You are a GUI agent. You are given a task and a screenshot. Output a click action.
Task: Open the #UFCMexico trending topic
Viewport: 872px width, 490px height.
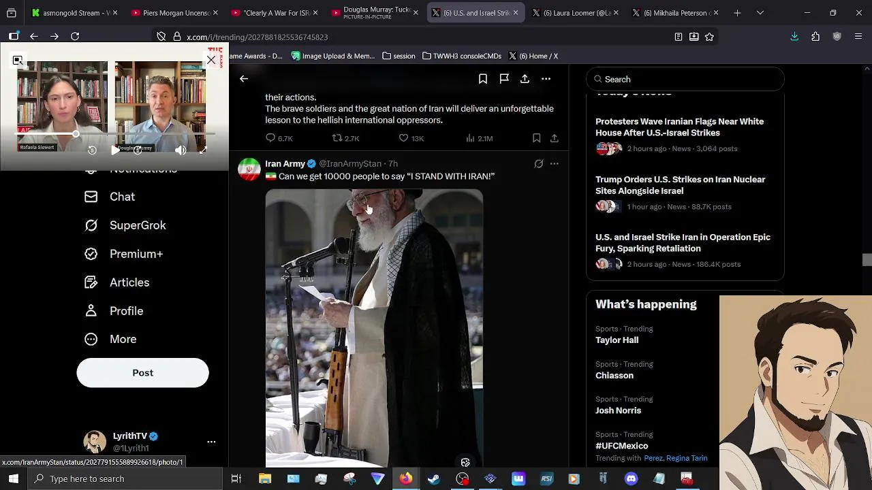tap(622, 446)
